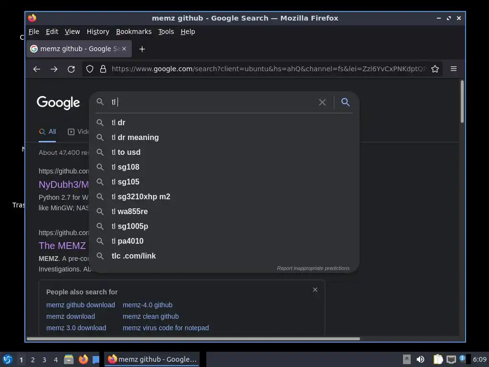Open the Tools menu
Viewport: 489px width, 367px height.
point(166,32)
